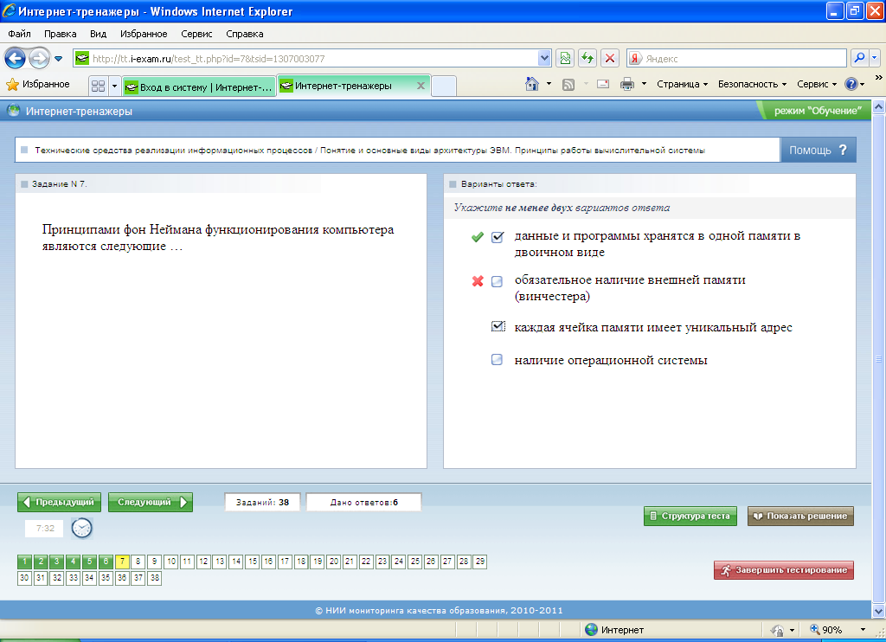Open the Страница command bar menu
The width and height of the screenshot is (886, 642).
click(682, 84)
